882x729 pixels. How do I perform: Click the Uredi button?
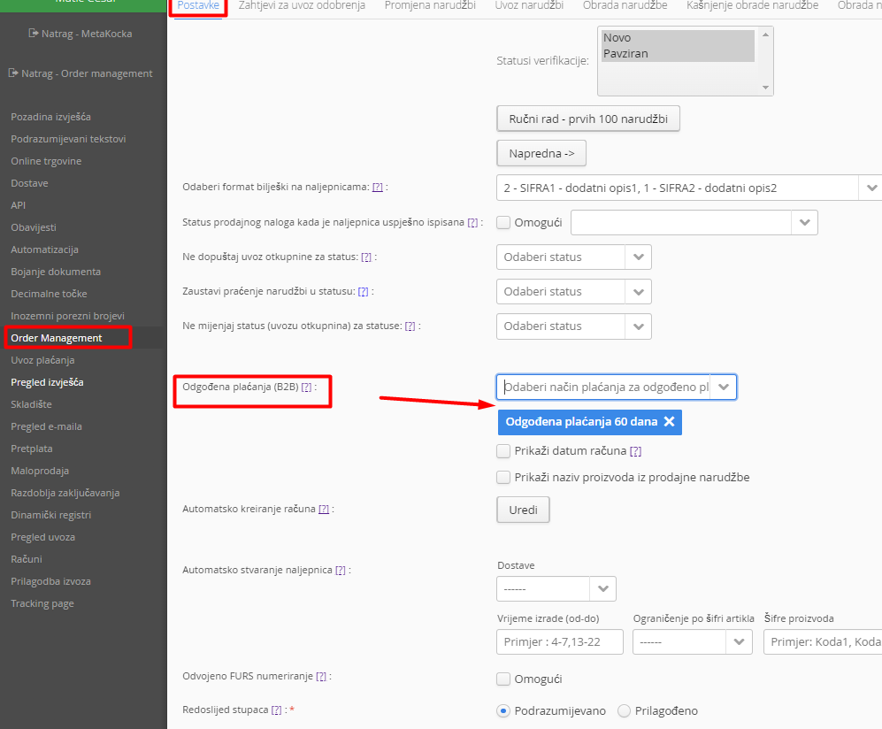pyautogui.click(x=523, y=510)
